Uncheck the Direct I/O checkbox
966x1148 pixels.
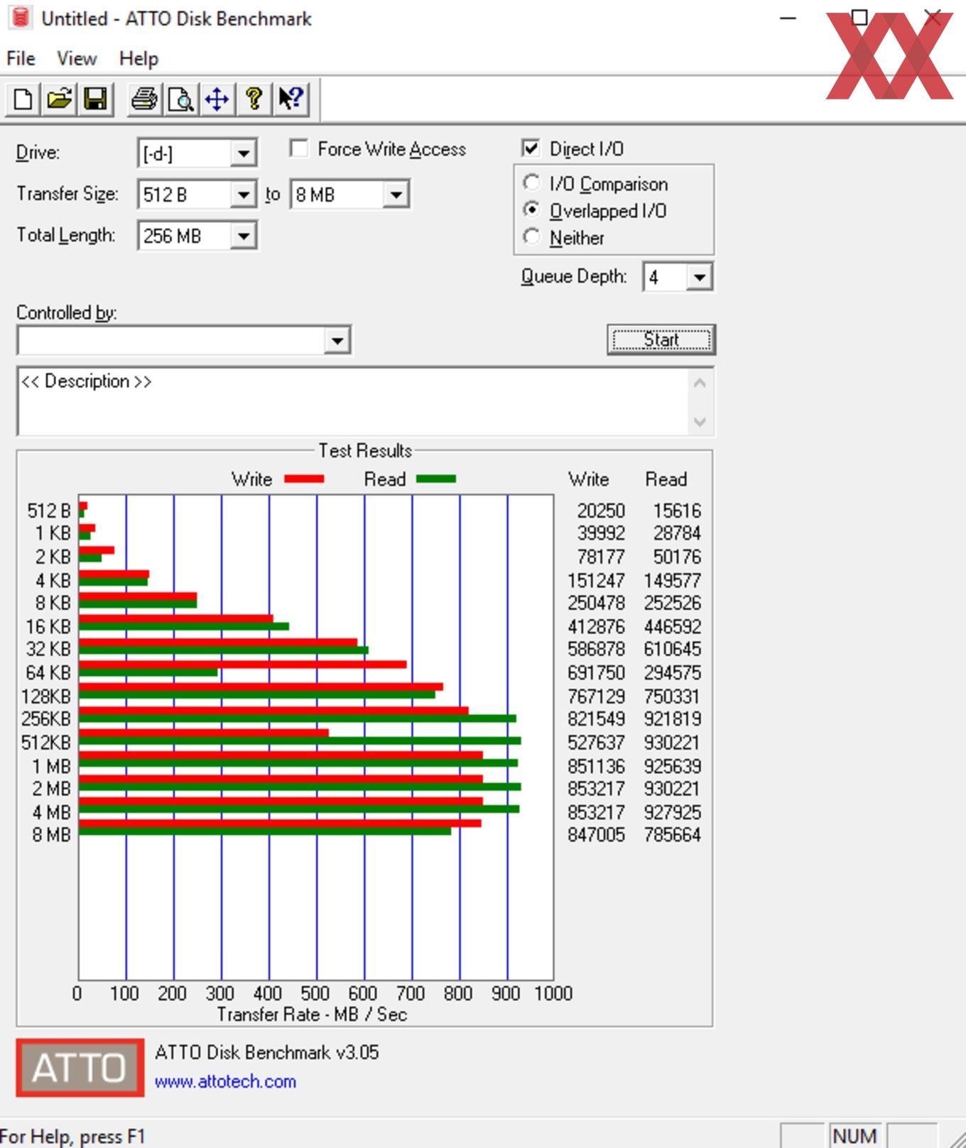pos(531,148)
